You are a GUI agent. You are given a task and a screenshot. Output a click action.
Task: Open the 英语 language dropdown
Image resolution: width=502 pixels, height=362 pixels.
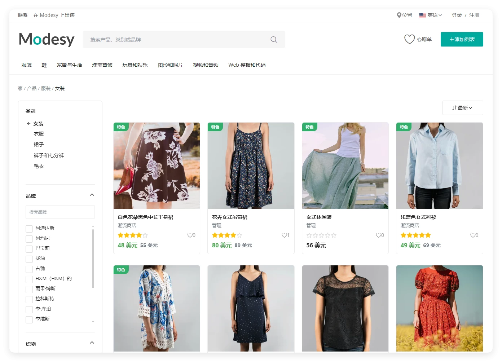431,15
